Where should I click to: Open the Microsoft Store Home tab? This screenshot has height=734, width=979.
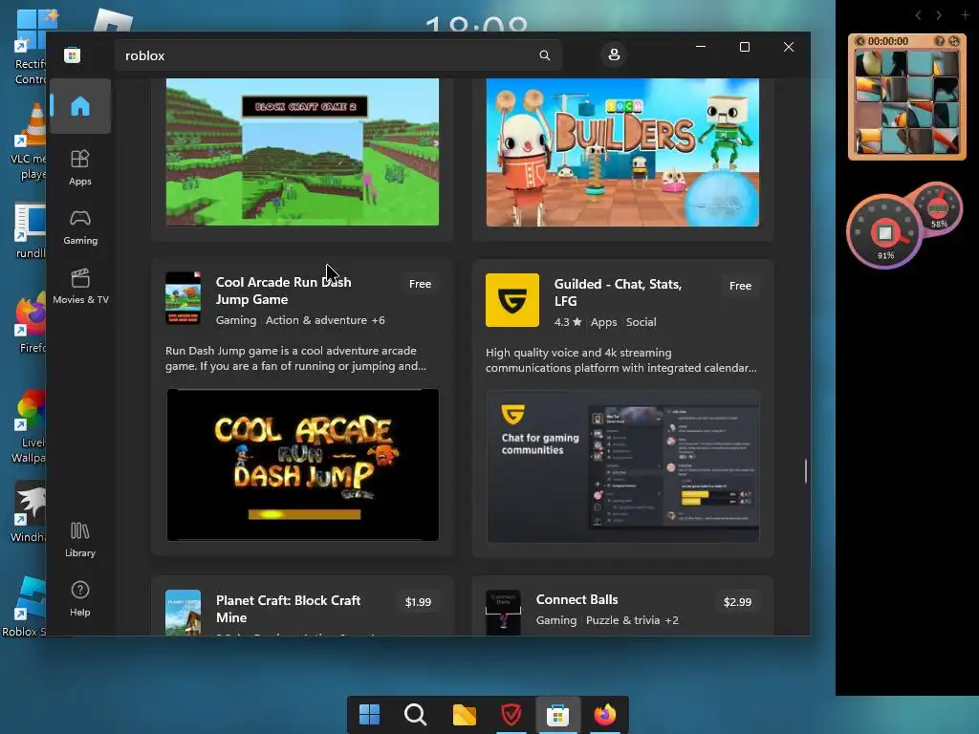pyautogui.click(x=80, y=106)
